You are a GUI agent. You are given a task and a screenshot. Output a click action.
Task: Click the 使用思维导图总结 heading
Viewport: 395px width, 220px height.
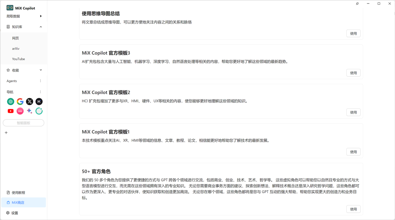coord(101,13)
